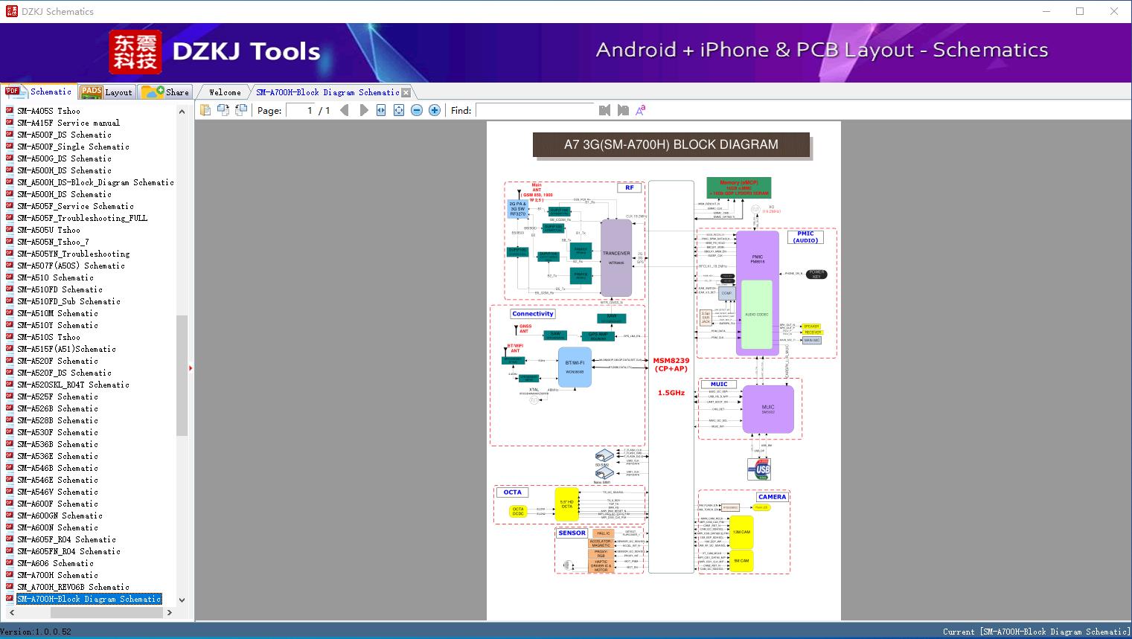Click the PDF icon beside SM-A415F Service manual
The image size is (1132, 639).
coord(10,123)
